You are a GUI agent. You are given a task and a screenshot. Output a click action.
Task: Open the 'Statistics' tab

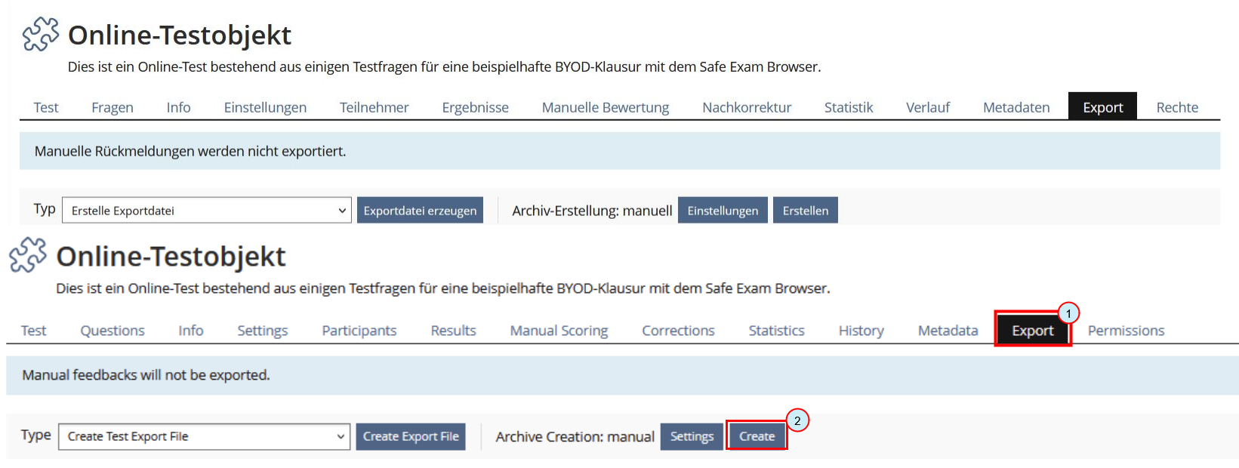pos(776,331)
